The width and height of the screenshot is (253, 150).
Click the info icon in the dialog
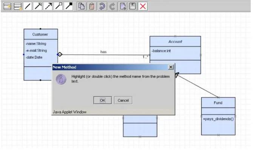[x=61, y=79]
